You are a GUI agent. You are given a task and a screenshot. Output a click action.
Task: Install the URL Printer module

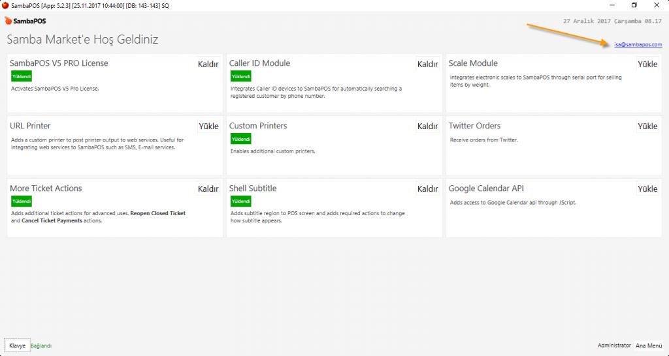pos(208,126)
